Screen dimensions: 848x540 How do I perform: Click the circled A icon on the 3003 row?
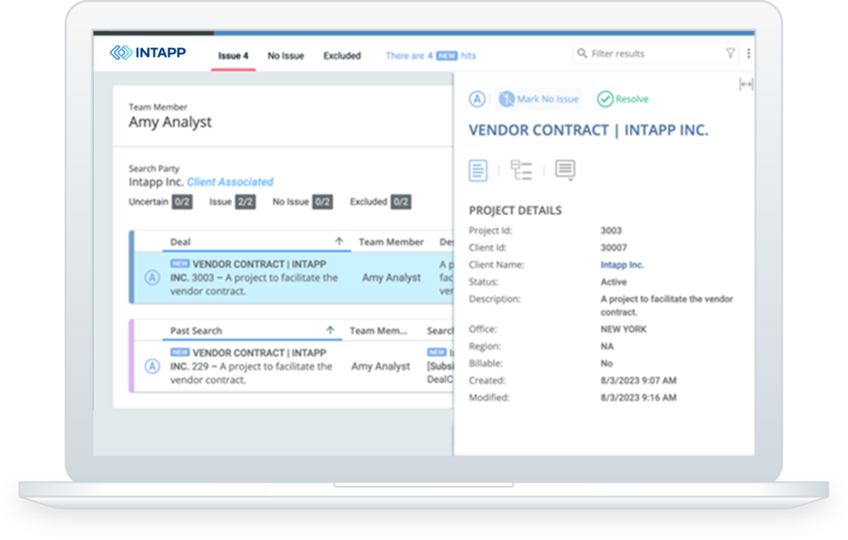pos(152,278)
